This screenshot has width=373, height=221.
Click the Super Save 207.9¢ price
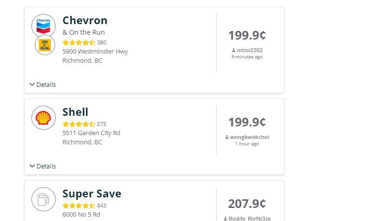pyautogui.click(x=247, y=204)
